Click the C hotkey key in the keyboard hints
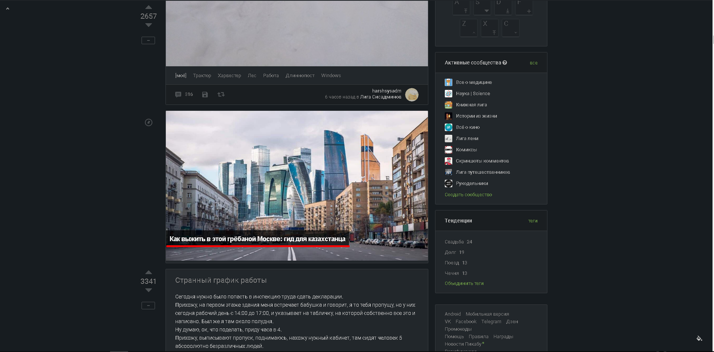The image size is (714, 352). 511,28
